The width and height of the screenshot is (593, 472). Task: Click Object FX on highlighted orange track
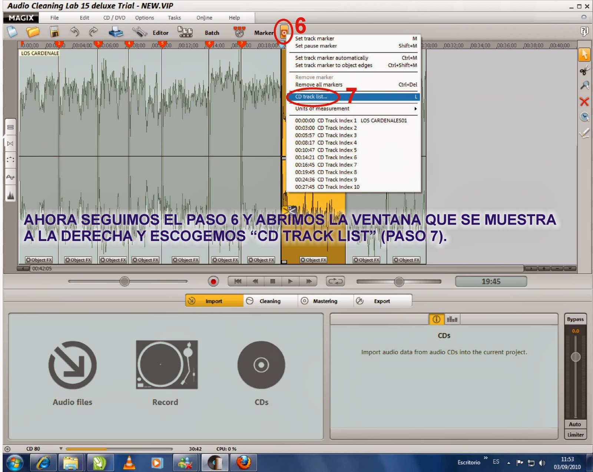[x=313, y=260]
